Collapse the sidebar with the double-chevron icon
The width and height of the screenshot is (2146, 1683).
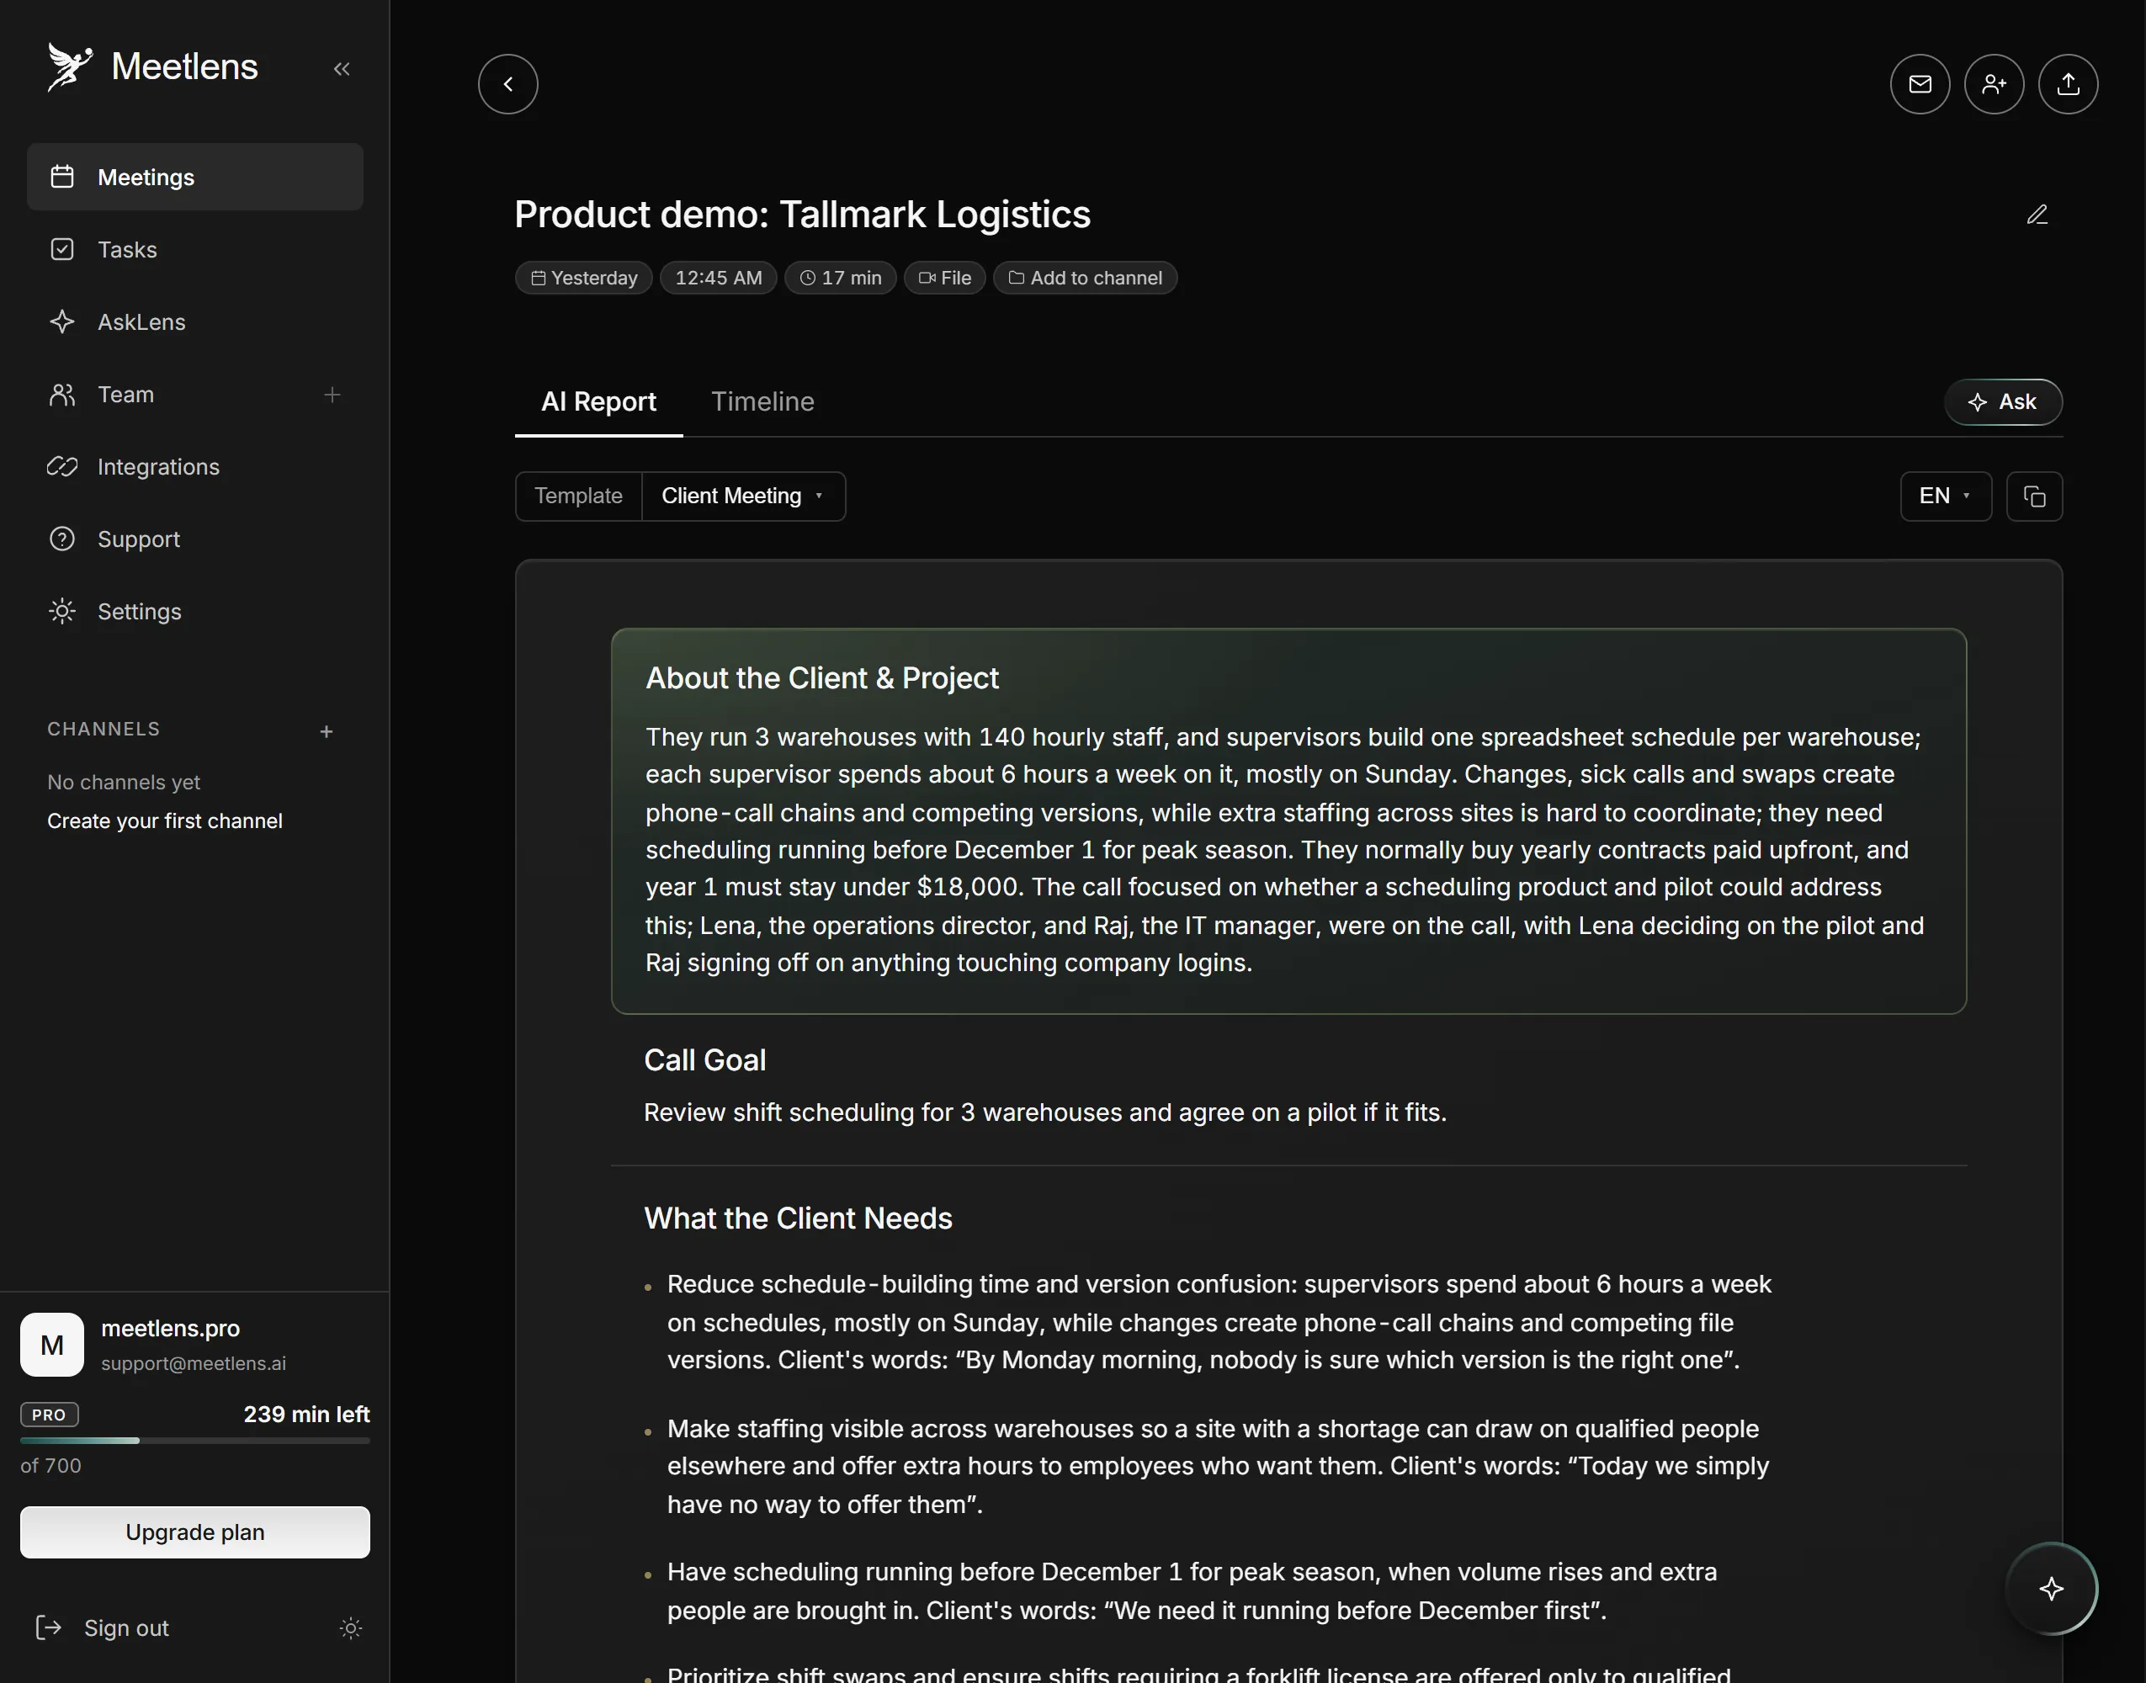(x=342, y=69)
